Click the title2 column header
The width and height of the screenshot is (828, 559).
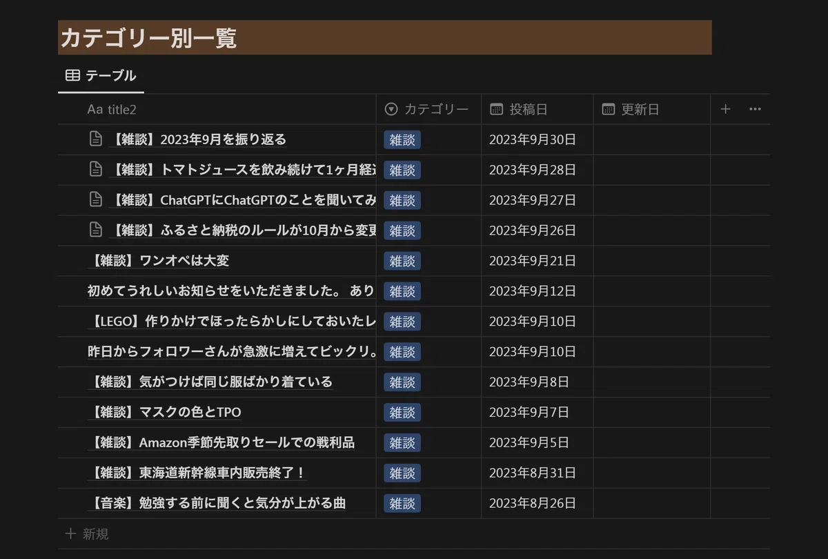pyautogui.click(x=112, y=109)
